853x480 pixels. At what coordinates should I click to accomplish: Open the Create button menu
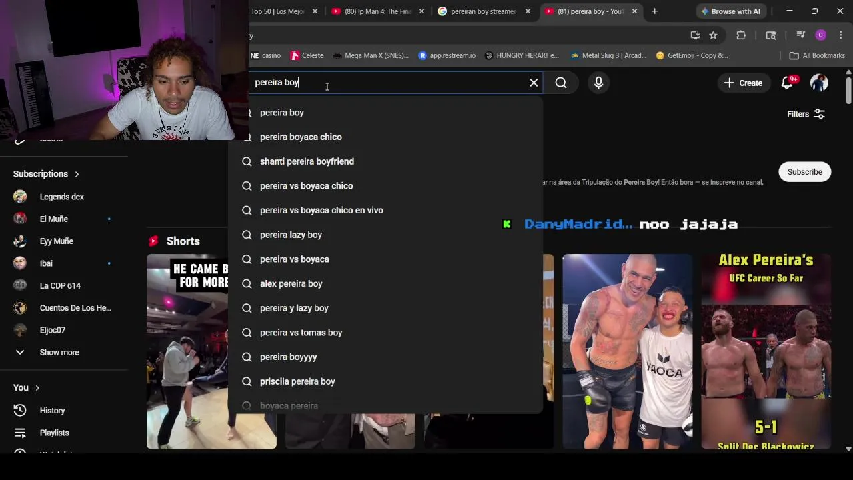(743, 83)
